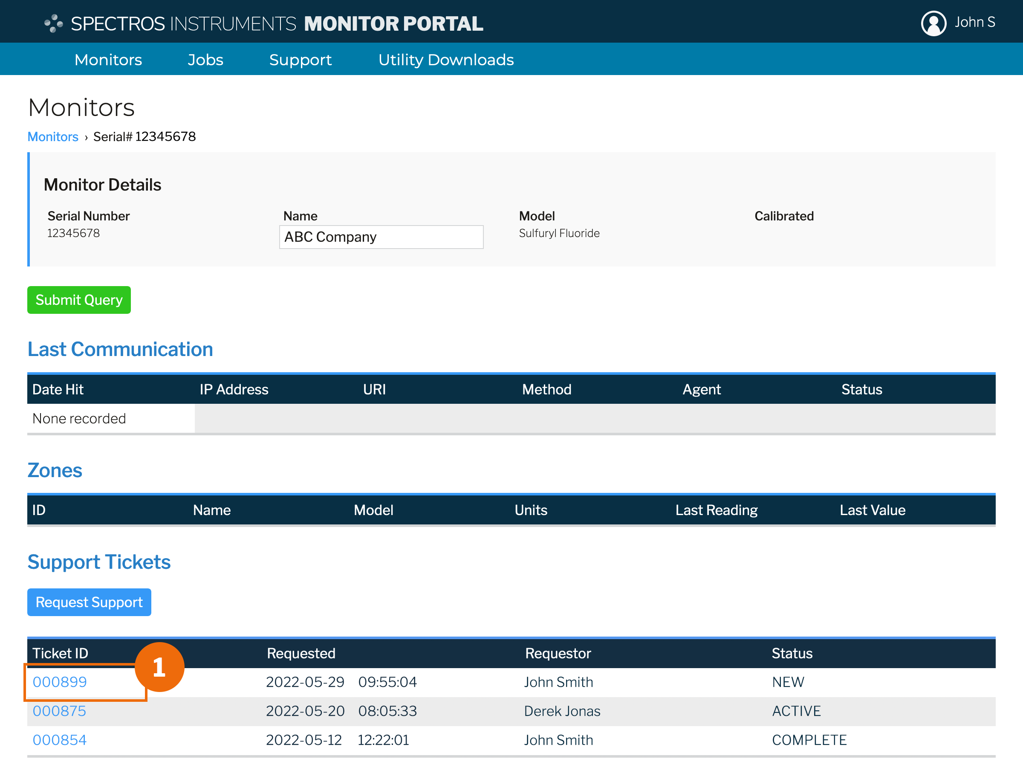Click the John S user avatar icon

click(933, 23)
